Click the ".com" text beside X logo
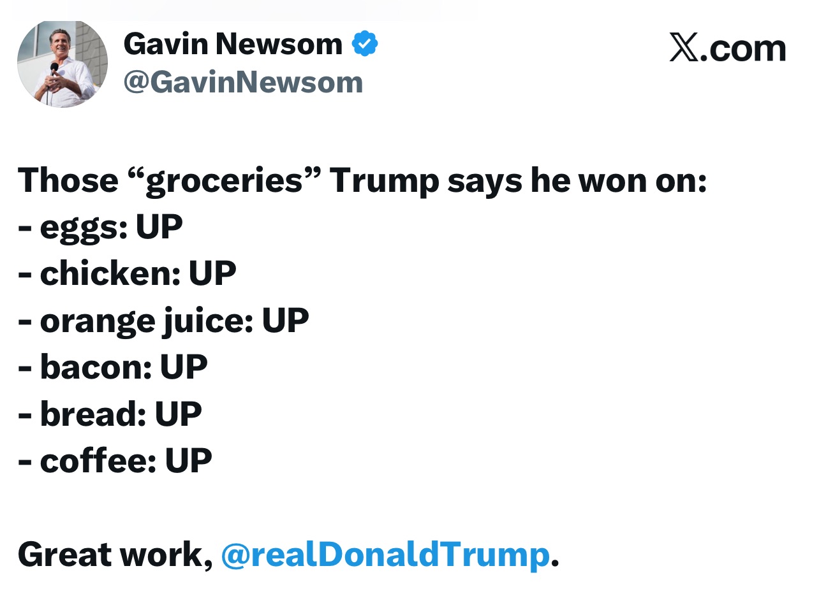 (x=743, y=48)
